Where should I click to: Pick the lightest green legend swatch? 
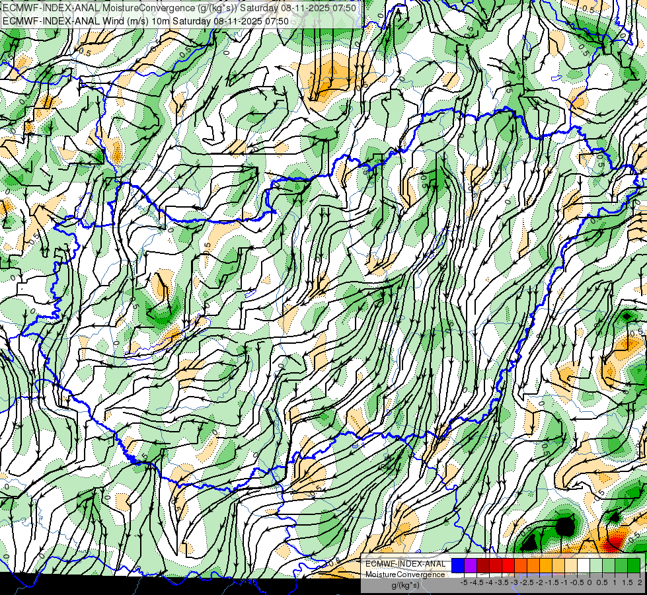pos(596,566)
